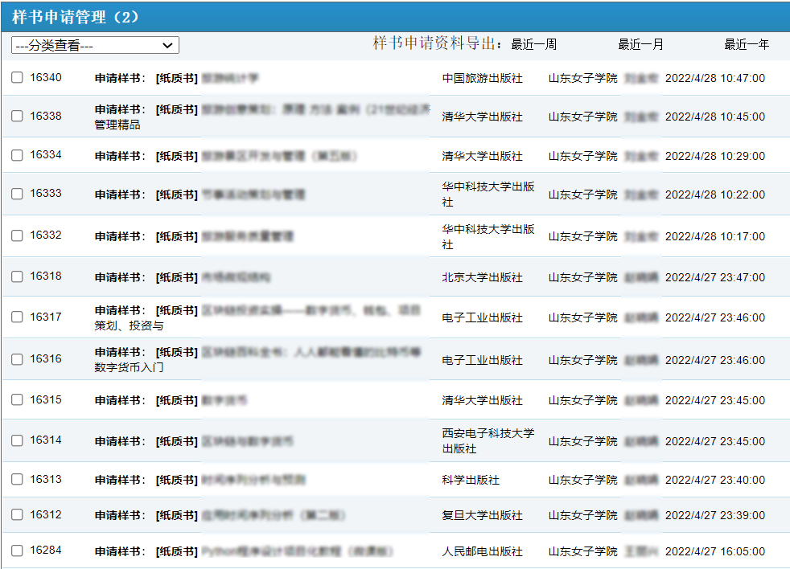Screen dimensions: 790x569
Task: Check the box for request 16314
Action: pyautogui.click(x=17, y=440)
